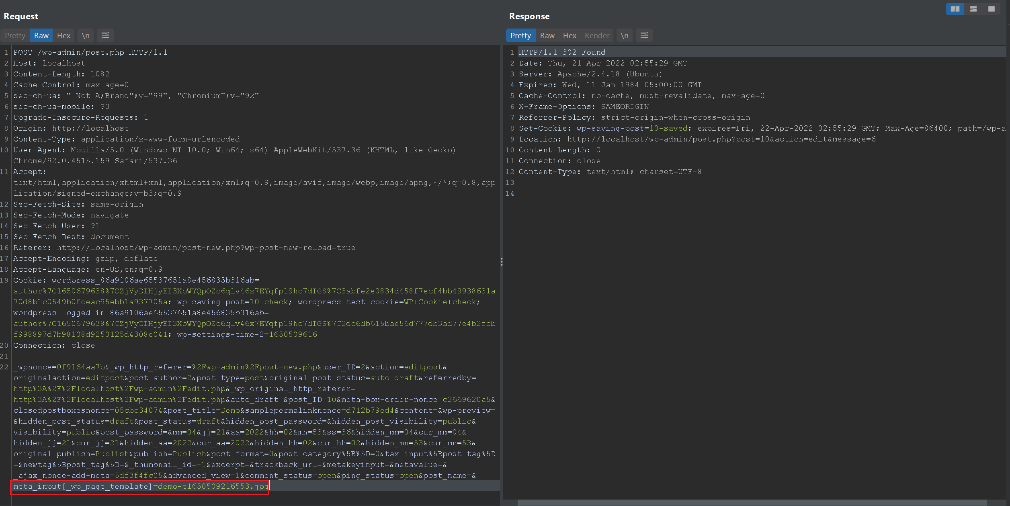Screen dimensions: 1010x506
Task: Switch to top-bottom stacked layout icon
Action: [973, 9]
